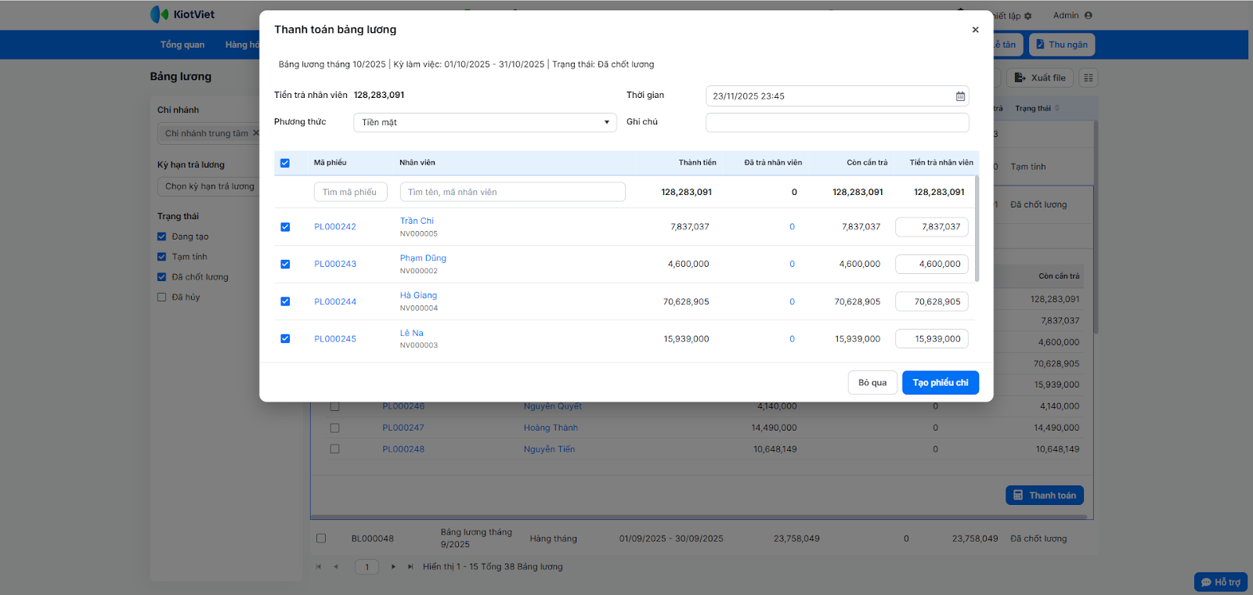Screen dimensions: 1253x595
Task: Uncheck the PL000242 Trần Chi row checkbox
Action: point(285,227)
